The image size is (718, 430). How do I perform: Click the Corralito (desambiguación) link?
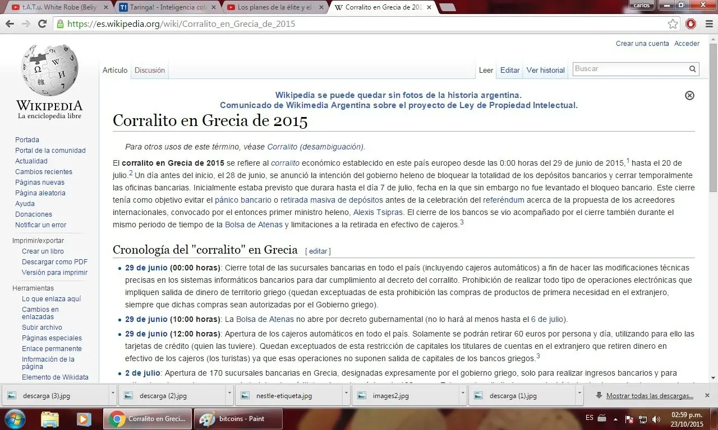tap(315, 147)
